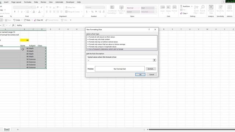
Task: Switch to the Data tab
Action: coord(36,2)
